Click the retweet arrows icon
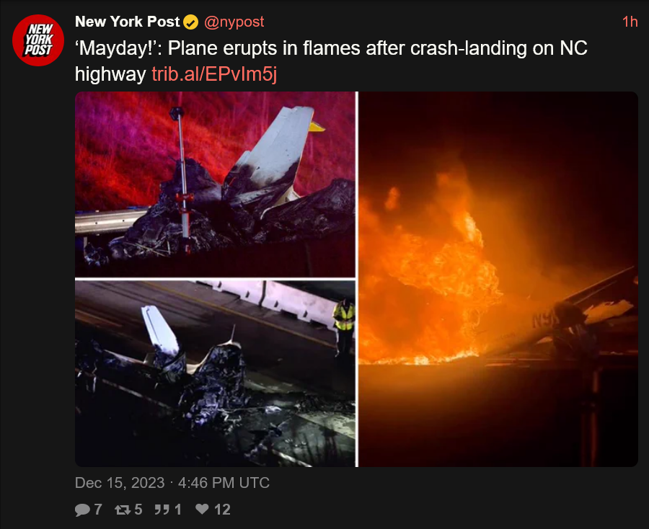This screenshot has width=649, height=529. (x=123, y=510)
